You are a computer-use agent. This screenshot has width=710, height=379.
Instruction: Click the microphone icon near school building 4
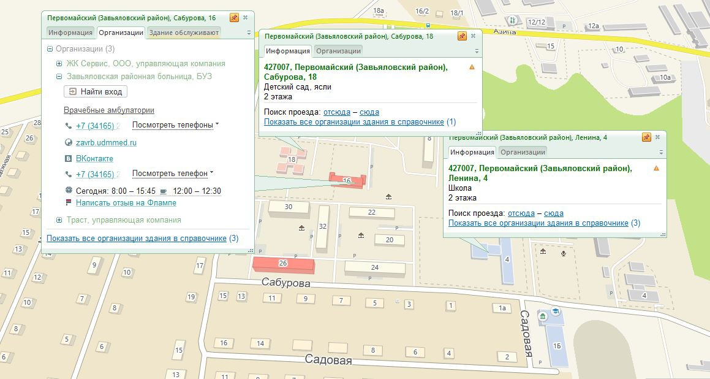point(564,253)
